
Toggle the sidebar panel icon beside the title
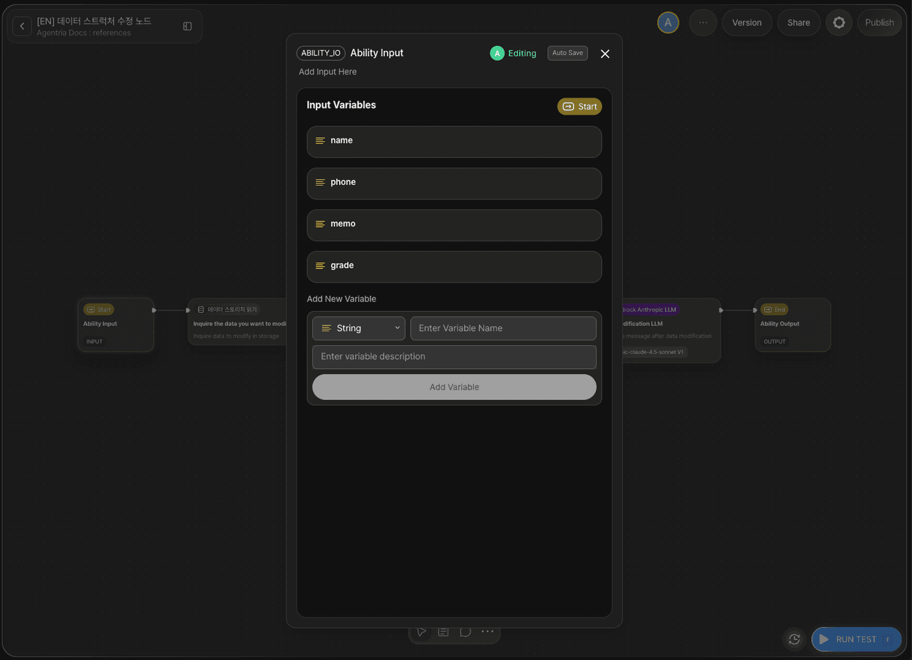187,26
